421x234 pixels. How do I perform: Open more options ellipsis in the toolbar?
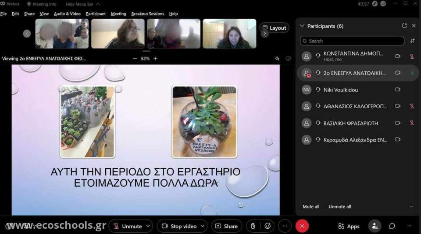click(285, 226)
